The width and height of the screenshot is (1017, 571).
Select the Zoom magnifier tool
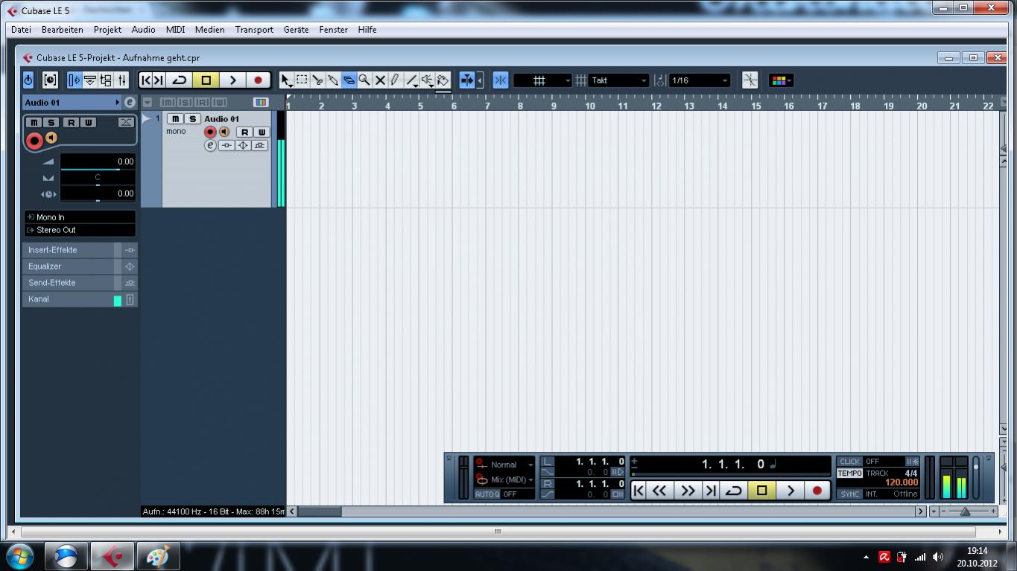364,80
